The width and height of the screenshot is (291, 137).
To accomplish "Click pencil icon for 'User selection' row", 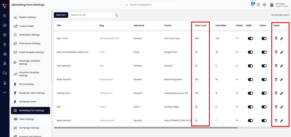I will pyautogui.click(x=282, y=66).
